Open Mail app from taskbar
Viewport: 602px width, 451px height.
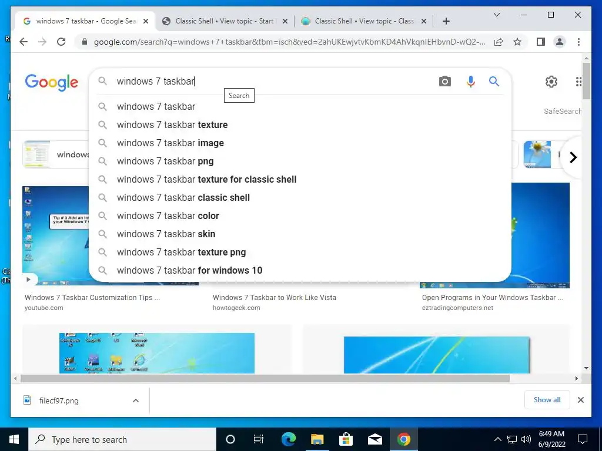click(x=374, y=439)
